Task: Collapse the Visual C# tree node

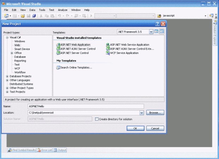Action: [x=7, y=37]
